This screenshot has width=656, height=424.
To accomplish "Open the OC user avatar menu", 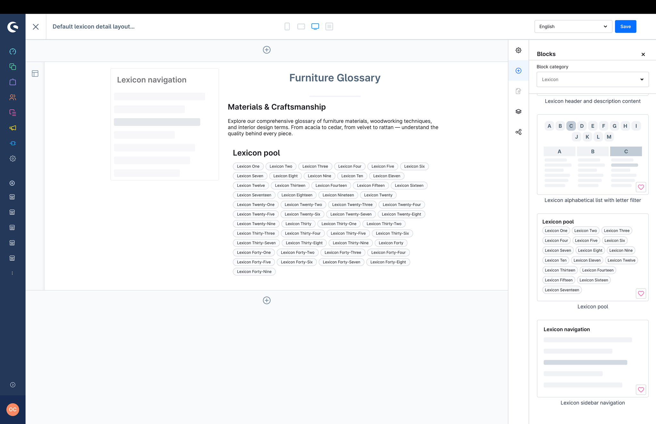I will pos(12,410).
